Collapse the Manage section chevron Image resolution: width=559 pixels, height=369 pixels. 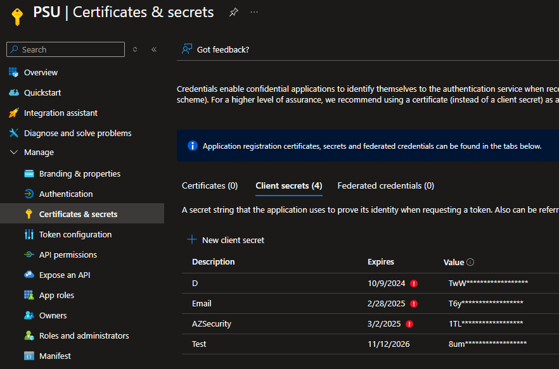point(14,153)
